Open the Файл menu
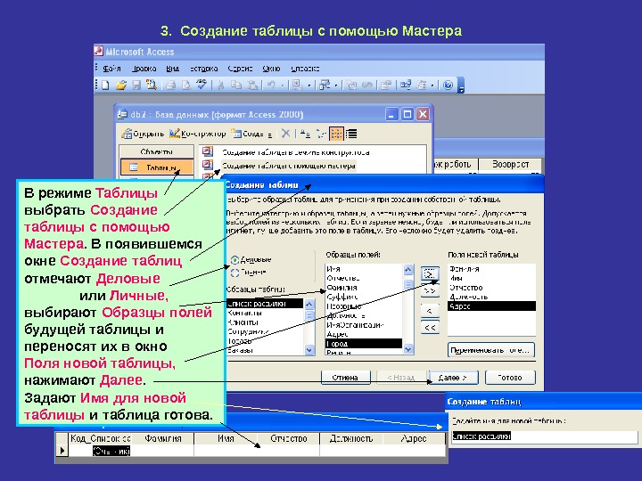The width and height of the screenshot is (642, 481). tap(111, 69)
